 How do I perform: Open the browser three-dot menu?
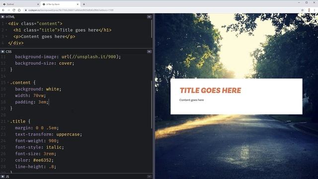[315, 10]
